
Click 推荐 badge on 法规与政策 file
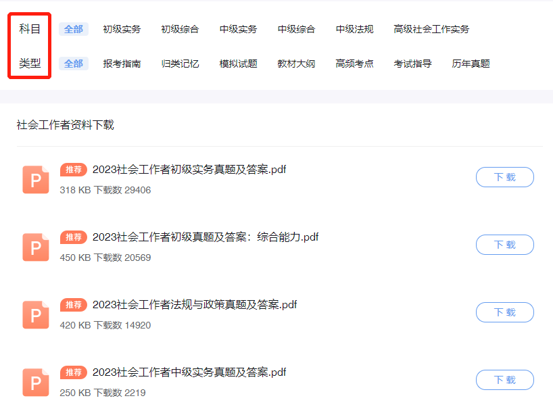click(74, 305)
